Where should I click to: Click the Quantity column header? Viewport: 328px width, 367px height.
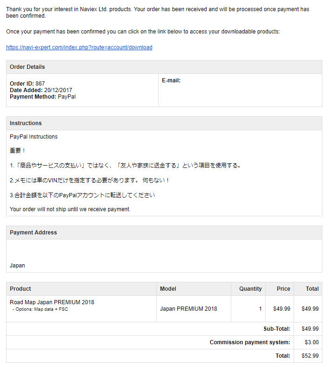coord(250,289)
